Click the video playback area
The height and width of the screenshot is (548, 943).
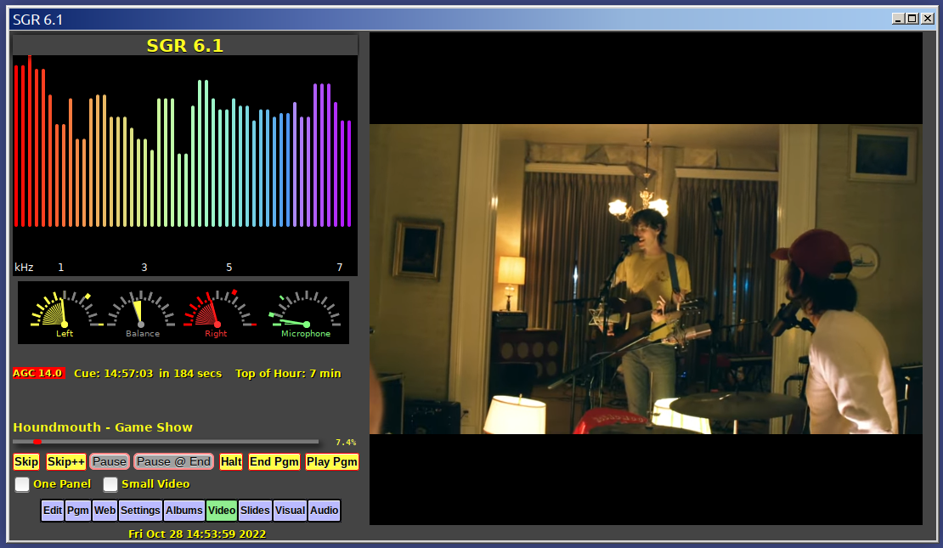pyautogui.click(x=646, y=279)
